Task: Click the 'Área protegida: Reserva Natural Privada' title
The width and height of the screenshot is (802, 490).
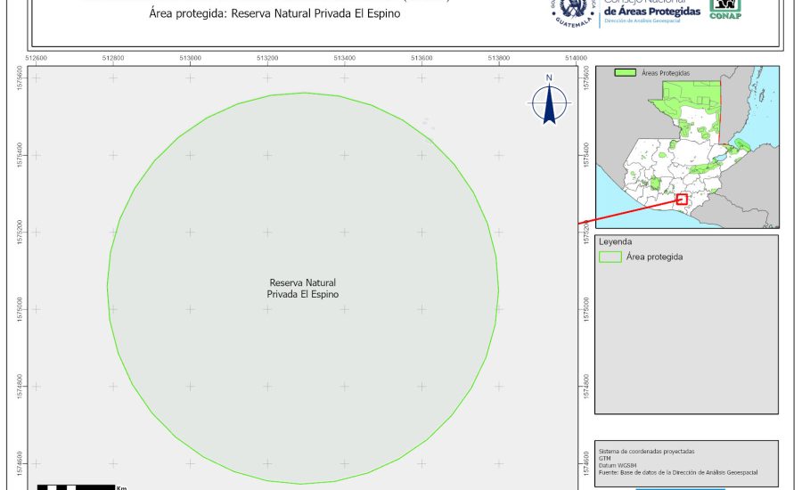Action: pyautogui.click(x=262, y=13)
